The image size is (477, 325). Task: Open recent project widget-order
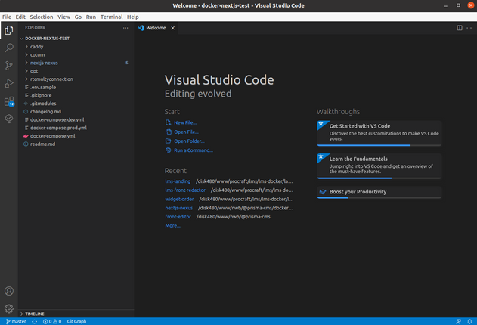coord(179,199)
